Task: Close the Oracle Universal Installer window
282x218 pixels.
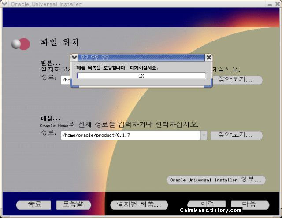Action: 278,4
